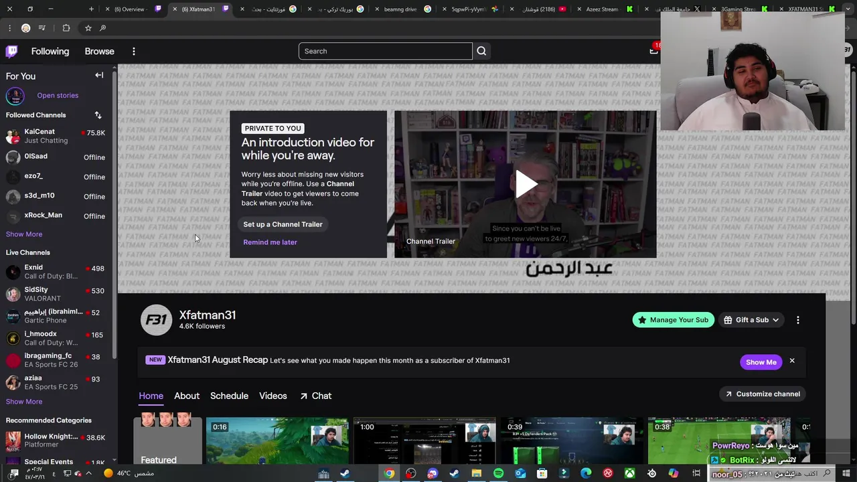
Task: Open the Videos tab
Action: (x=273, y=396)
